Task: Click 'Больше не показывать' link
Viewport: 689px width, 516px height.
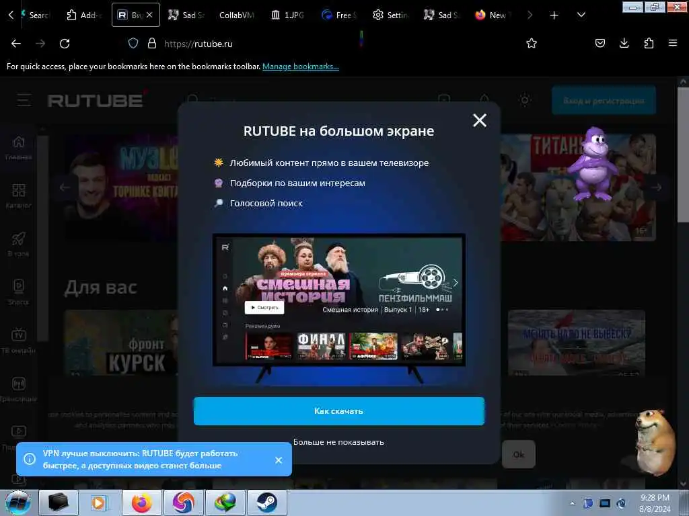Action: coord(338,442)
